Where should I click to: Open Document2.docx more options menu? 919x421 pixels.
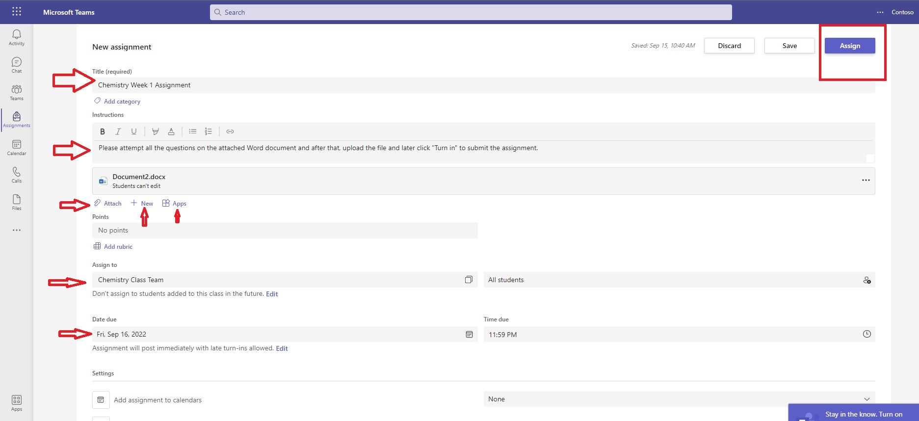[x=866, y=180]
